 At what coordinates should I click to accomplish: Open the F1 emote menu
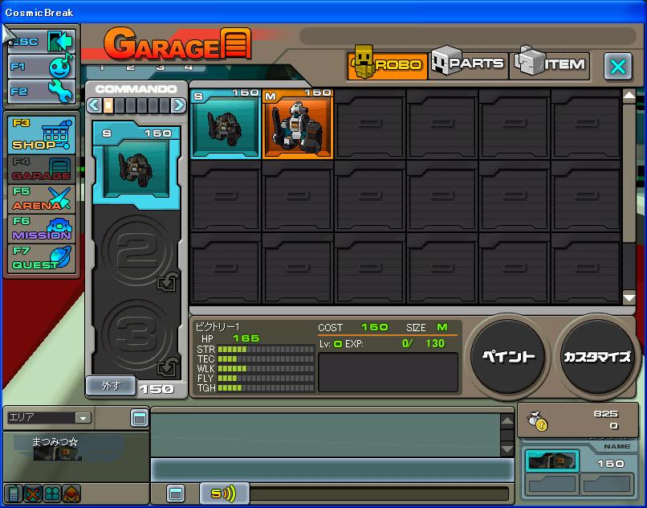coord(41,66)
